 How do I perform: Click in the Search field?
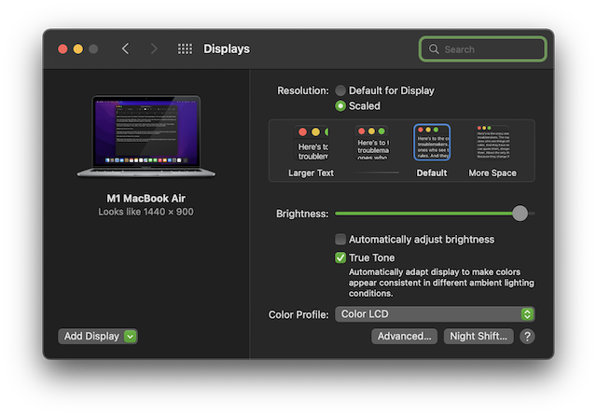[x=483, y=49]
